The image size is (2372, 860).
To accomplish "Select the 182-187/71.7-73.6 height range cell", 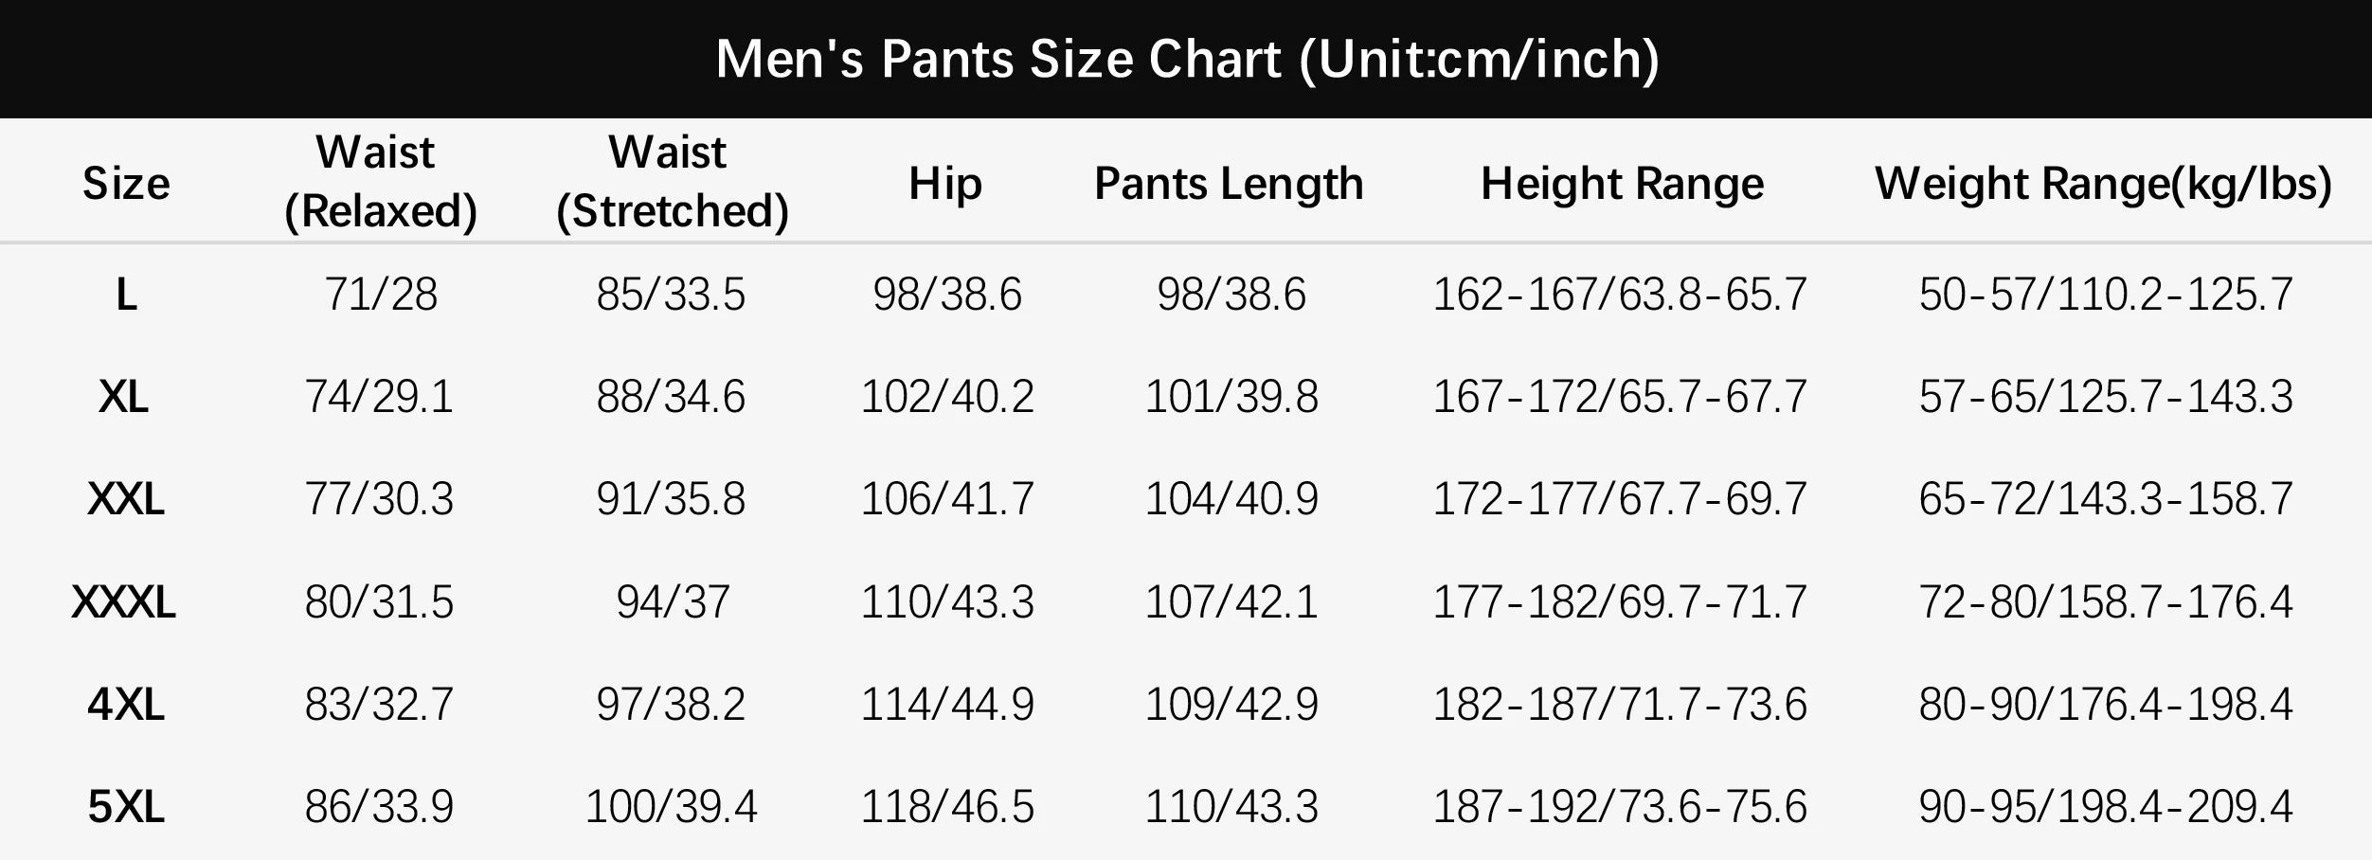I will pyautogui.click(x=1620, y=705).
